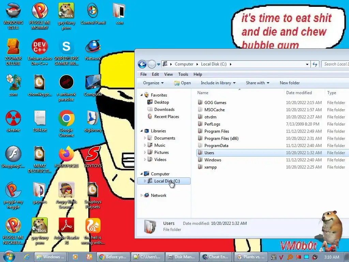Viewport: 349px width, 262px height.
Task: Open the Organize dropdown
Action: tap(153, 83)
